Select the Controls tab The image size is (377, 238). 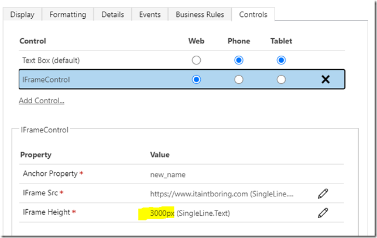point(253,15)
